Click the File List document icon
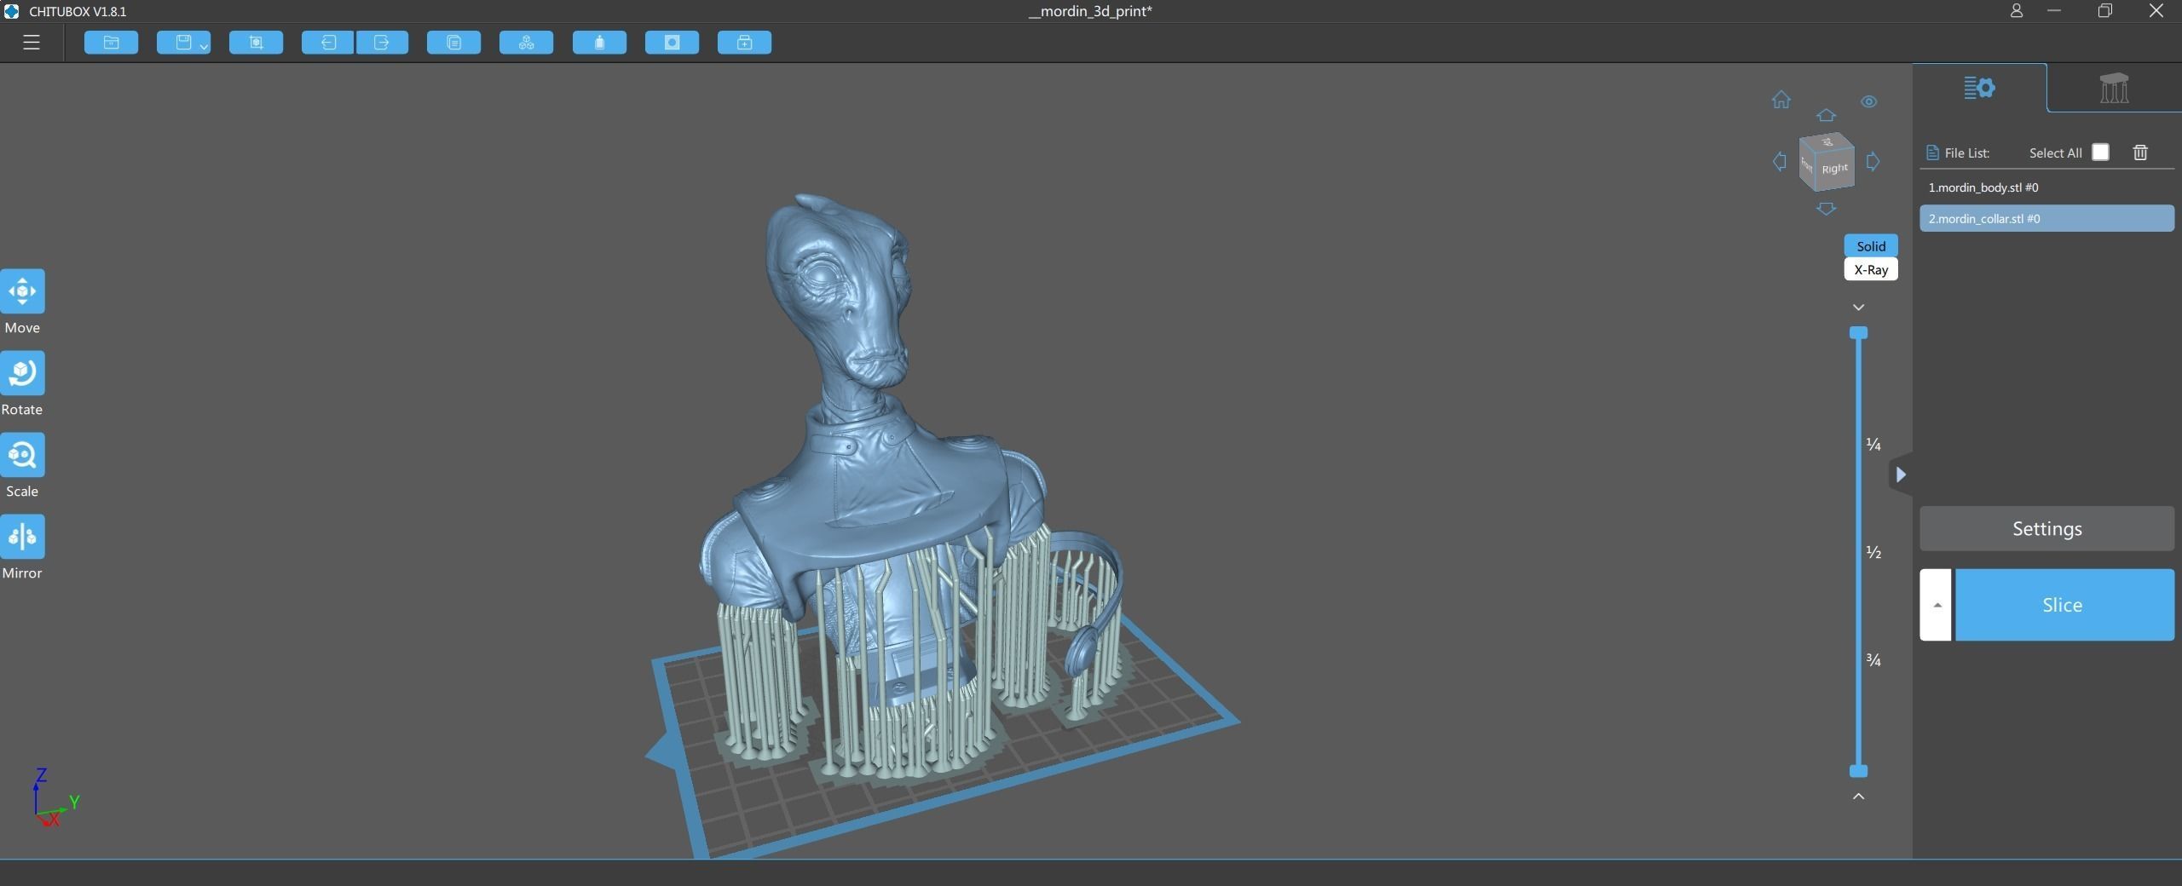 1932,153
